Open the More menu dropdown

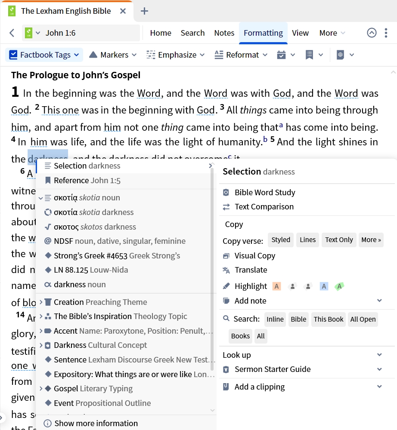click(x=332, y=33)
